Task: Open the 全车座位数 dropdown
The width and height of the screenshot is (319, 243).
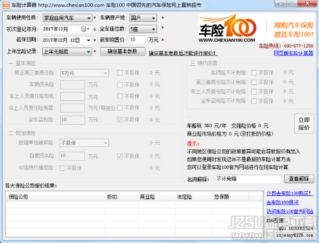Action: coord(143,29)
